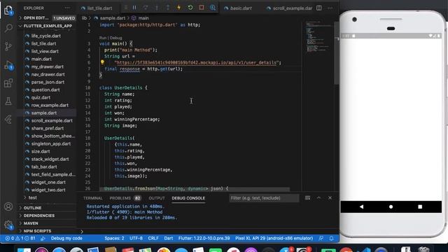Open the Manage gear menu
448x252 pixels.
8,225
